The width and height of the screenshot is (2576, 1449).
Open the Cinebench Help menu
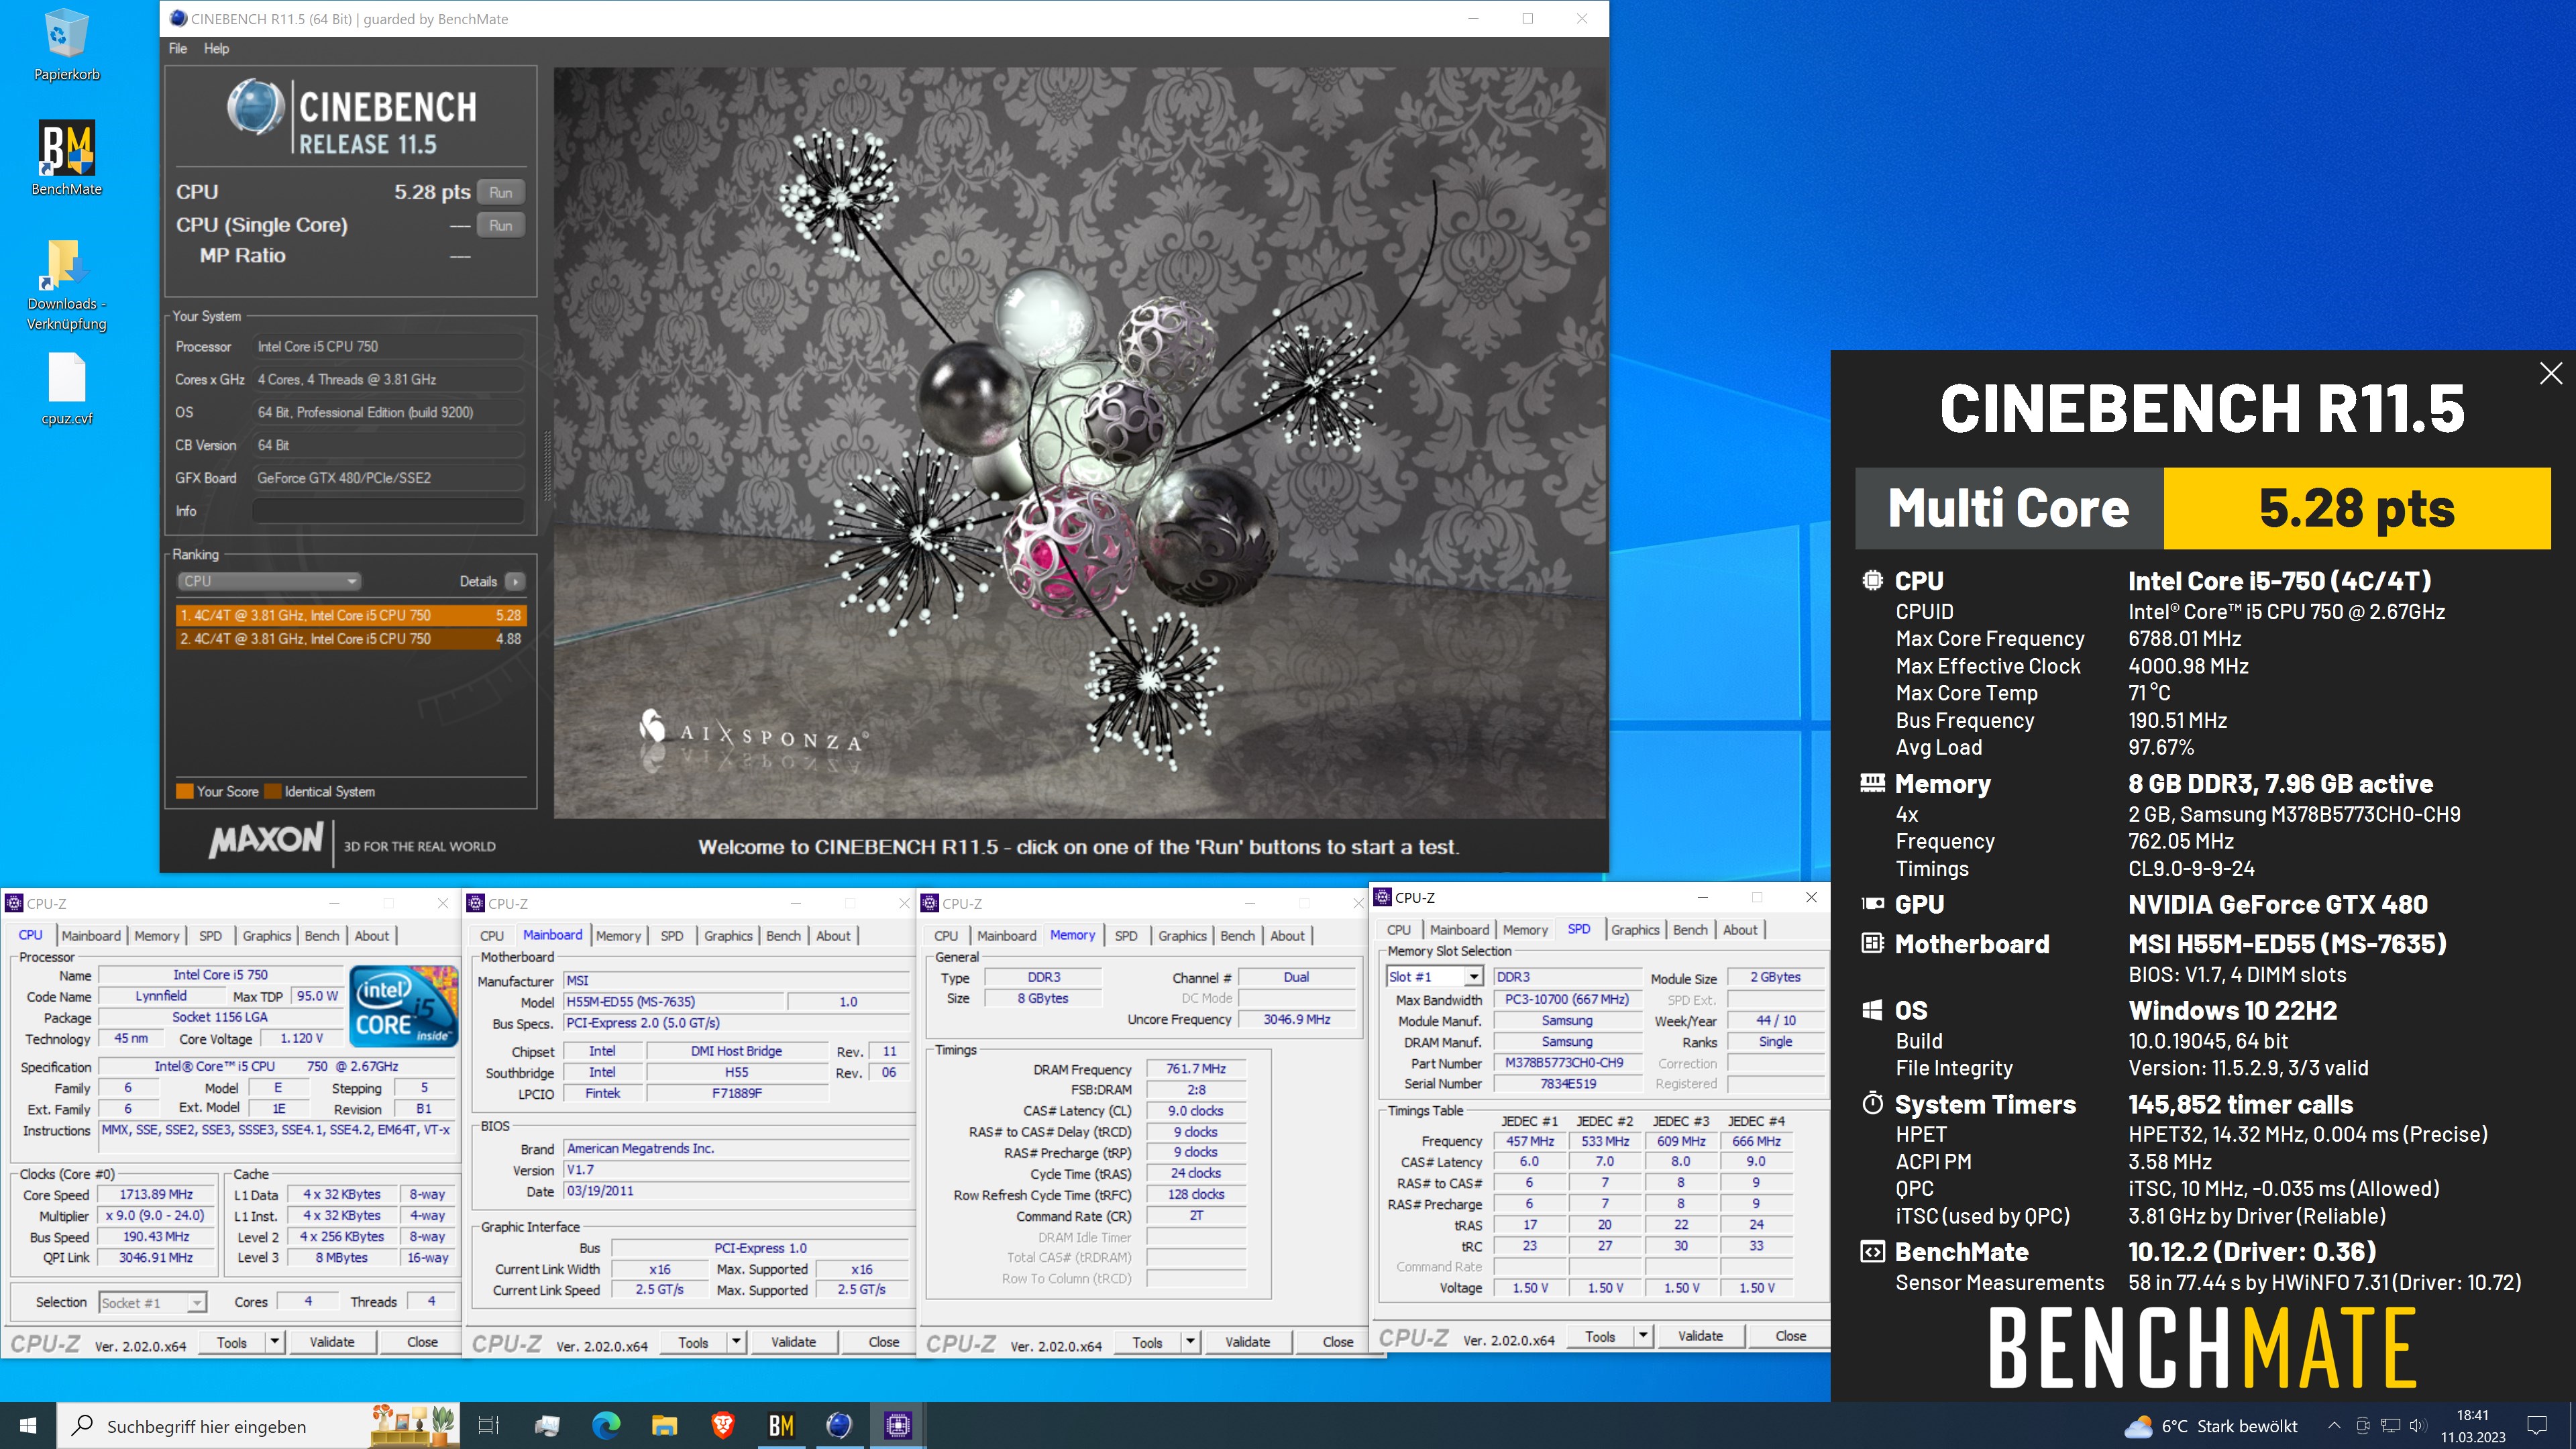(216, 48)
